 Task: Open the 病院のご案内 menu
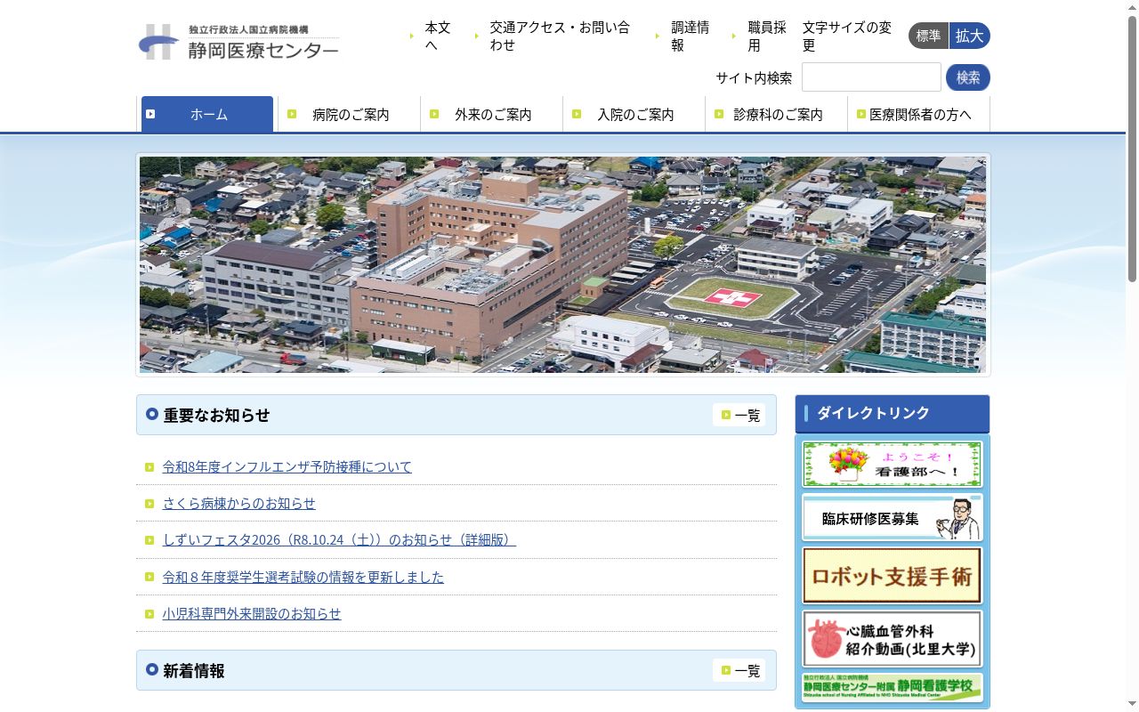[x=350, y=114]
